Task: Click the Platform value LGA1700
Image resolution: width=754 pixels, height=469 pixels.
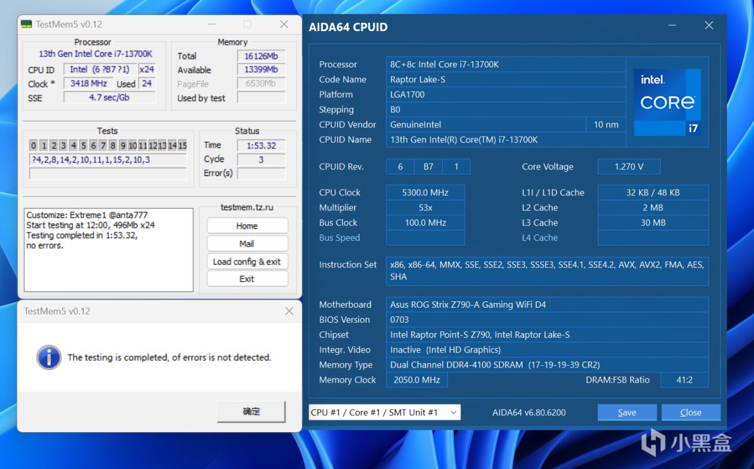Action: click(x=506, y=94)
